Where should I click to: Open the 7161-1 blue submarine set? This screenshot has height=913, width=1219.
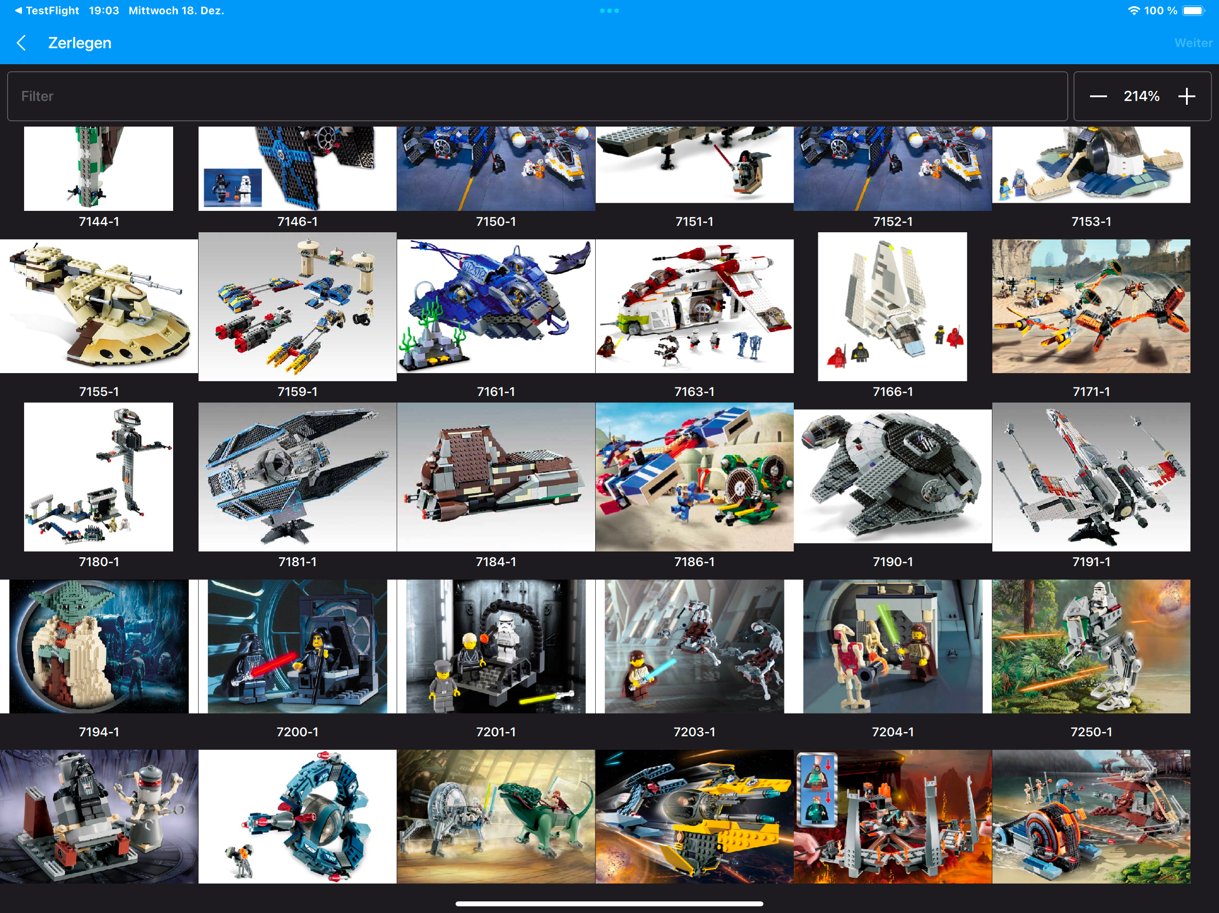tap(496, 306)
